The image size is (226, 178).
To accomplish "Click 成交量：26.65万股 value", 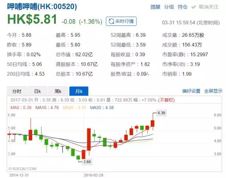I will click(183, 35).
